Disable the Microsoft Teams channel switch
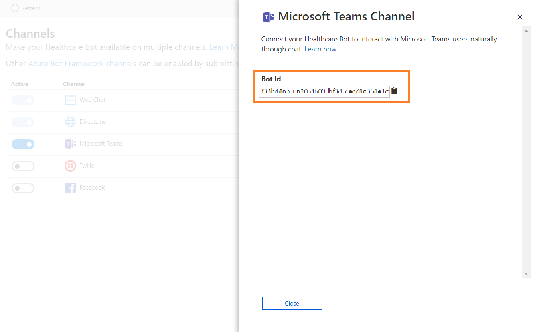 [23, 144]
